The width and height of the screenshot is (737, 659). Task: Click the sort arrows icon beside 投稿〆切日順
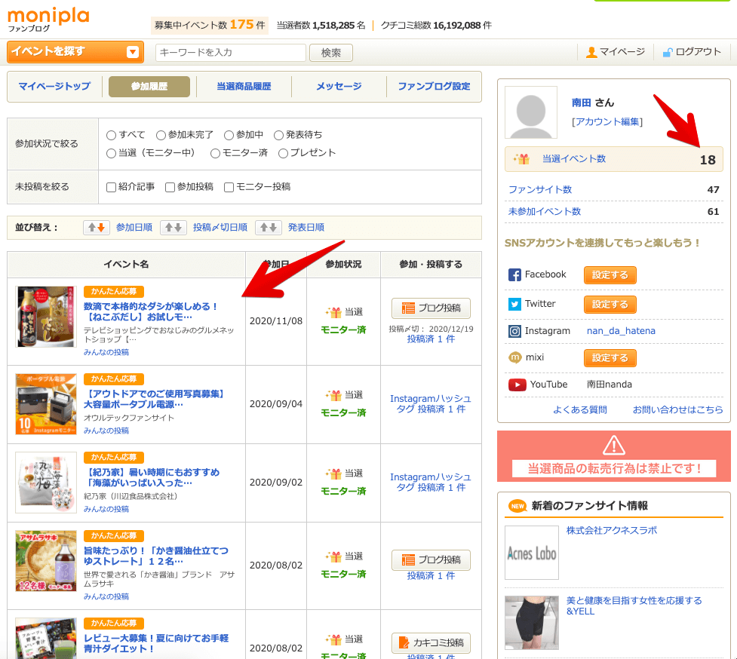pyautogui.click(x=174, y=228)
